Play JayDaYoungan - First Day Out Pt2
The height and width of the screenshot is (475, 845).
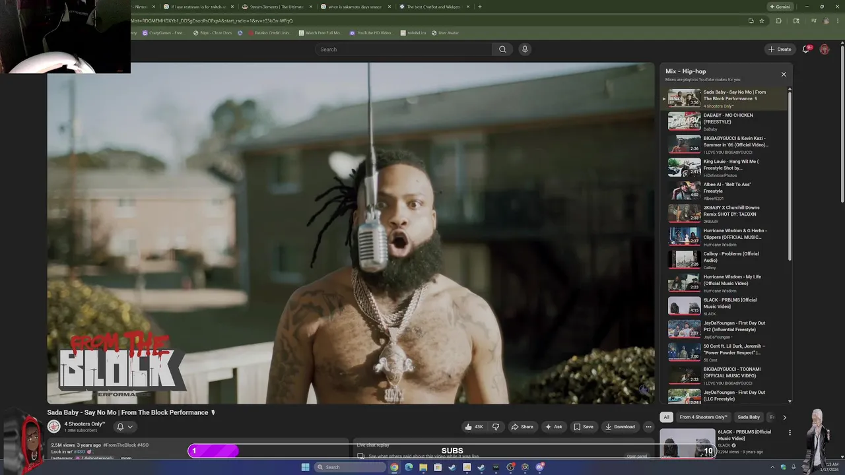tap(724, 329)
